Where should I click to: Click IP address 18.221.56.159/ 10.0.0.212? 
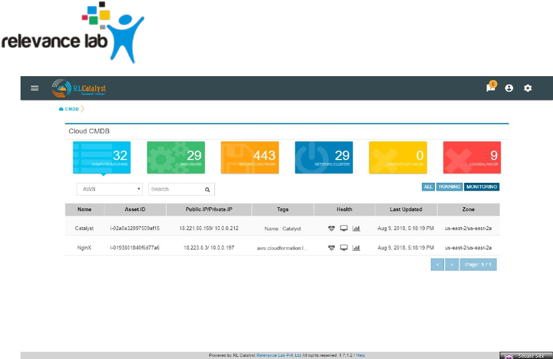[209, 228]
